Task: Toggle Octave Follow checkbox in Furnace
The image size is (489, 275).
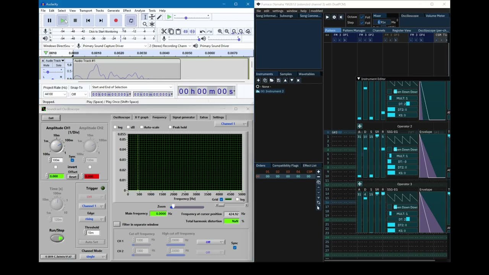Action: click(362, 17)
